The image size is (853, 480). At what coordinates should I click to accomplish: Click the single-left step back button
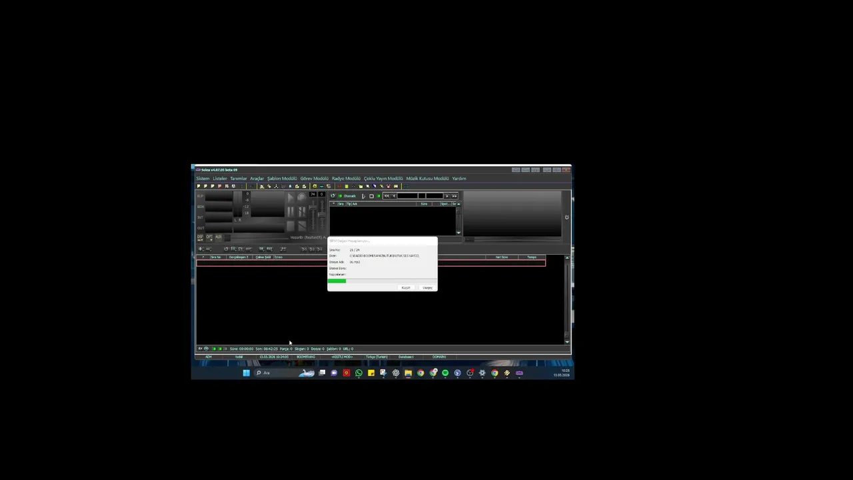coord(394,196)
